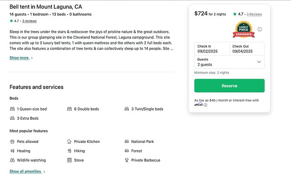Viewport: 291px width, 182px height.
Task: Open the 3 reviews link under title
Action: (x=29, y=21)
